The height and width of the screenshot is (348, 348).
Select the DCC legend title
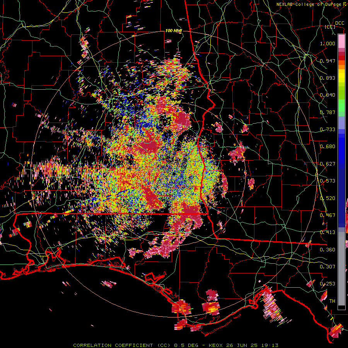pyautogui.click(x=339, y=23)
